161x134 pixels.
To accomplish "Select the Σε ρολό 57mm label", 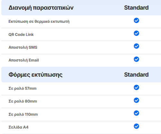I will (22, 88).
